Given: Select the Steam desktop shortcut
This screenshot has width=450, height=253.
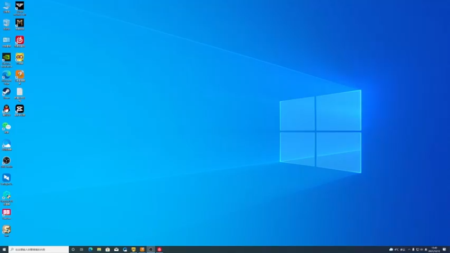Looking at the screenshot, I should click(x=7, y=93).
